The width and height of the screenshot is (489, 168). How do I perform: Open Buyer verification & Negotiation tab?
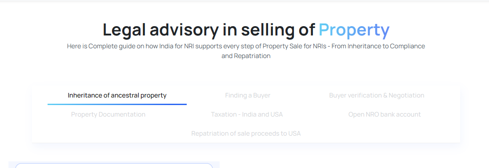tap(377, 95)
